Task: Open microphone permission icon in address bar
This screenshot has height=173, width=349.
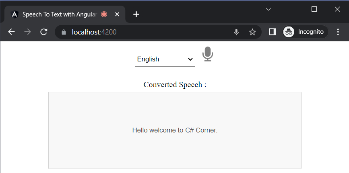Action: pyautogui.click(x=236, y=32)
